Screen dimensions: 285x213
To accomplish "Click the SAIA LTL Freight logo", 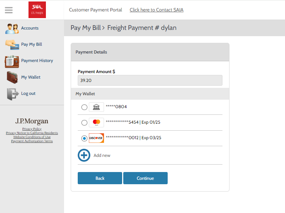I will pos(37,10).
